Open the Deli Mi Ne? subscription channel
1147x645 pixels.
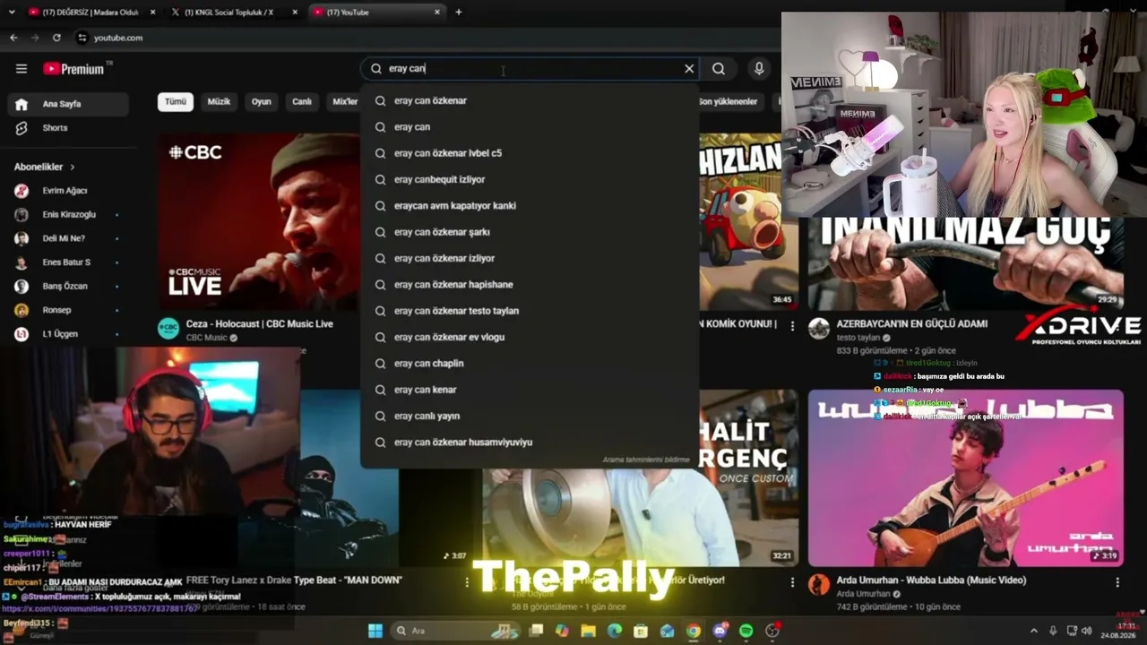69,238
